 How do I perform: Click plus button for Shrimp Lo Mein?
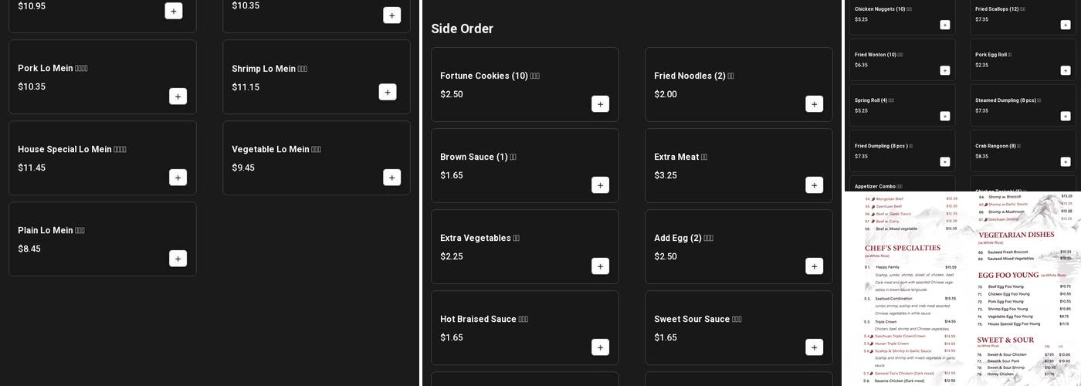(x=388, y=92)
